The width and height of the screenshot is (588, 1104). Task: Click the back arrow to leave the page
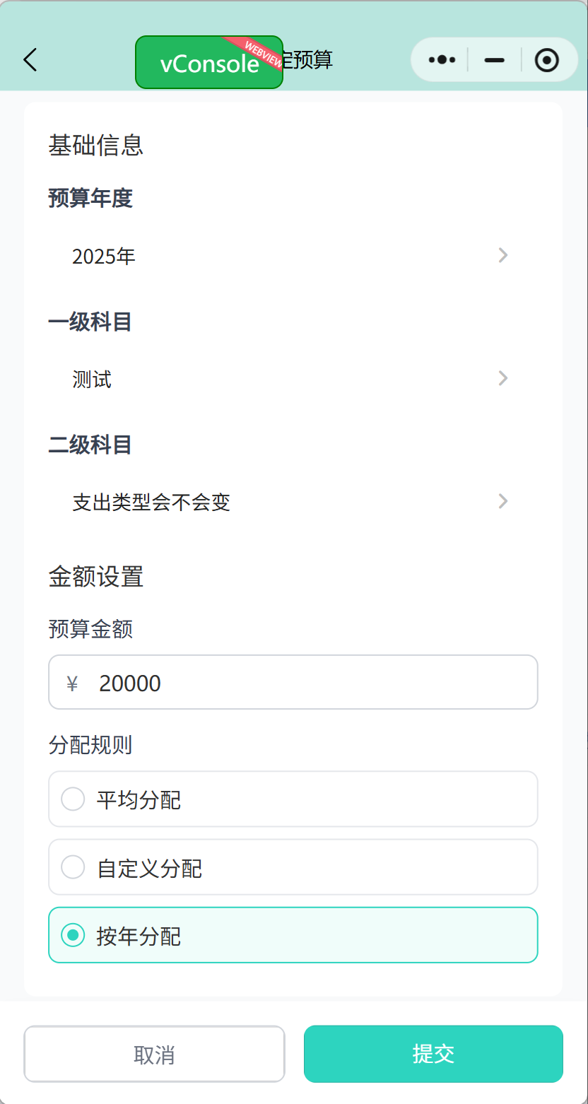(30, 60)
